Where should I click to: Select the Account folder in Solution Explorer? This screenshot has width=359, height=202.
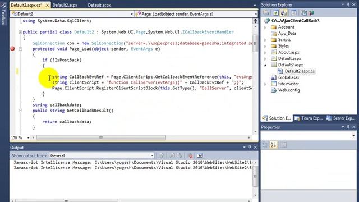(x=286, y=27)
